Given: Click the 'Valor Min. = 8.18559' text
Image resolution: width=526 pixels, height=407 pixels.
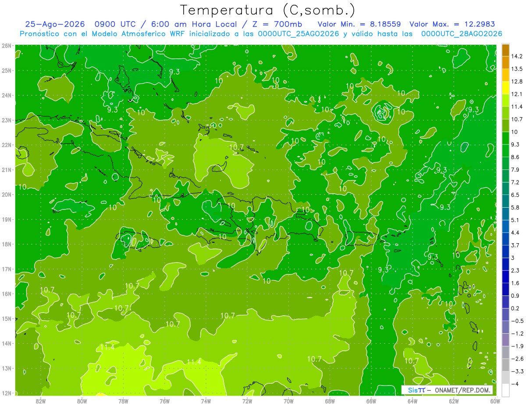Looking at the screenshot, I should (x=359, y=24).
